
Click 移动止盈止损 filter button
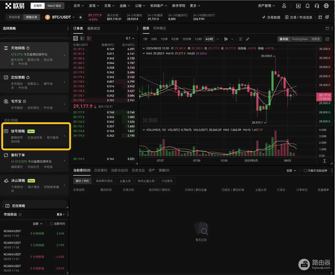[146, 181]
